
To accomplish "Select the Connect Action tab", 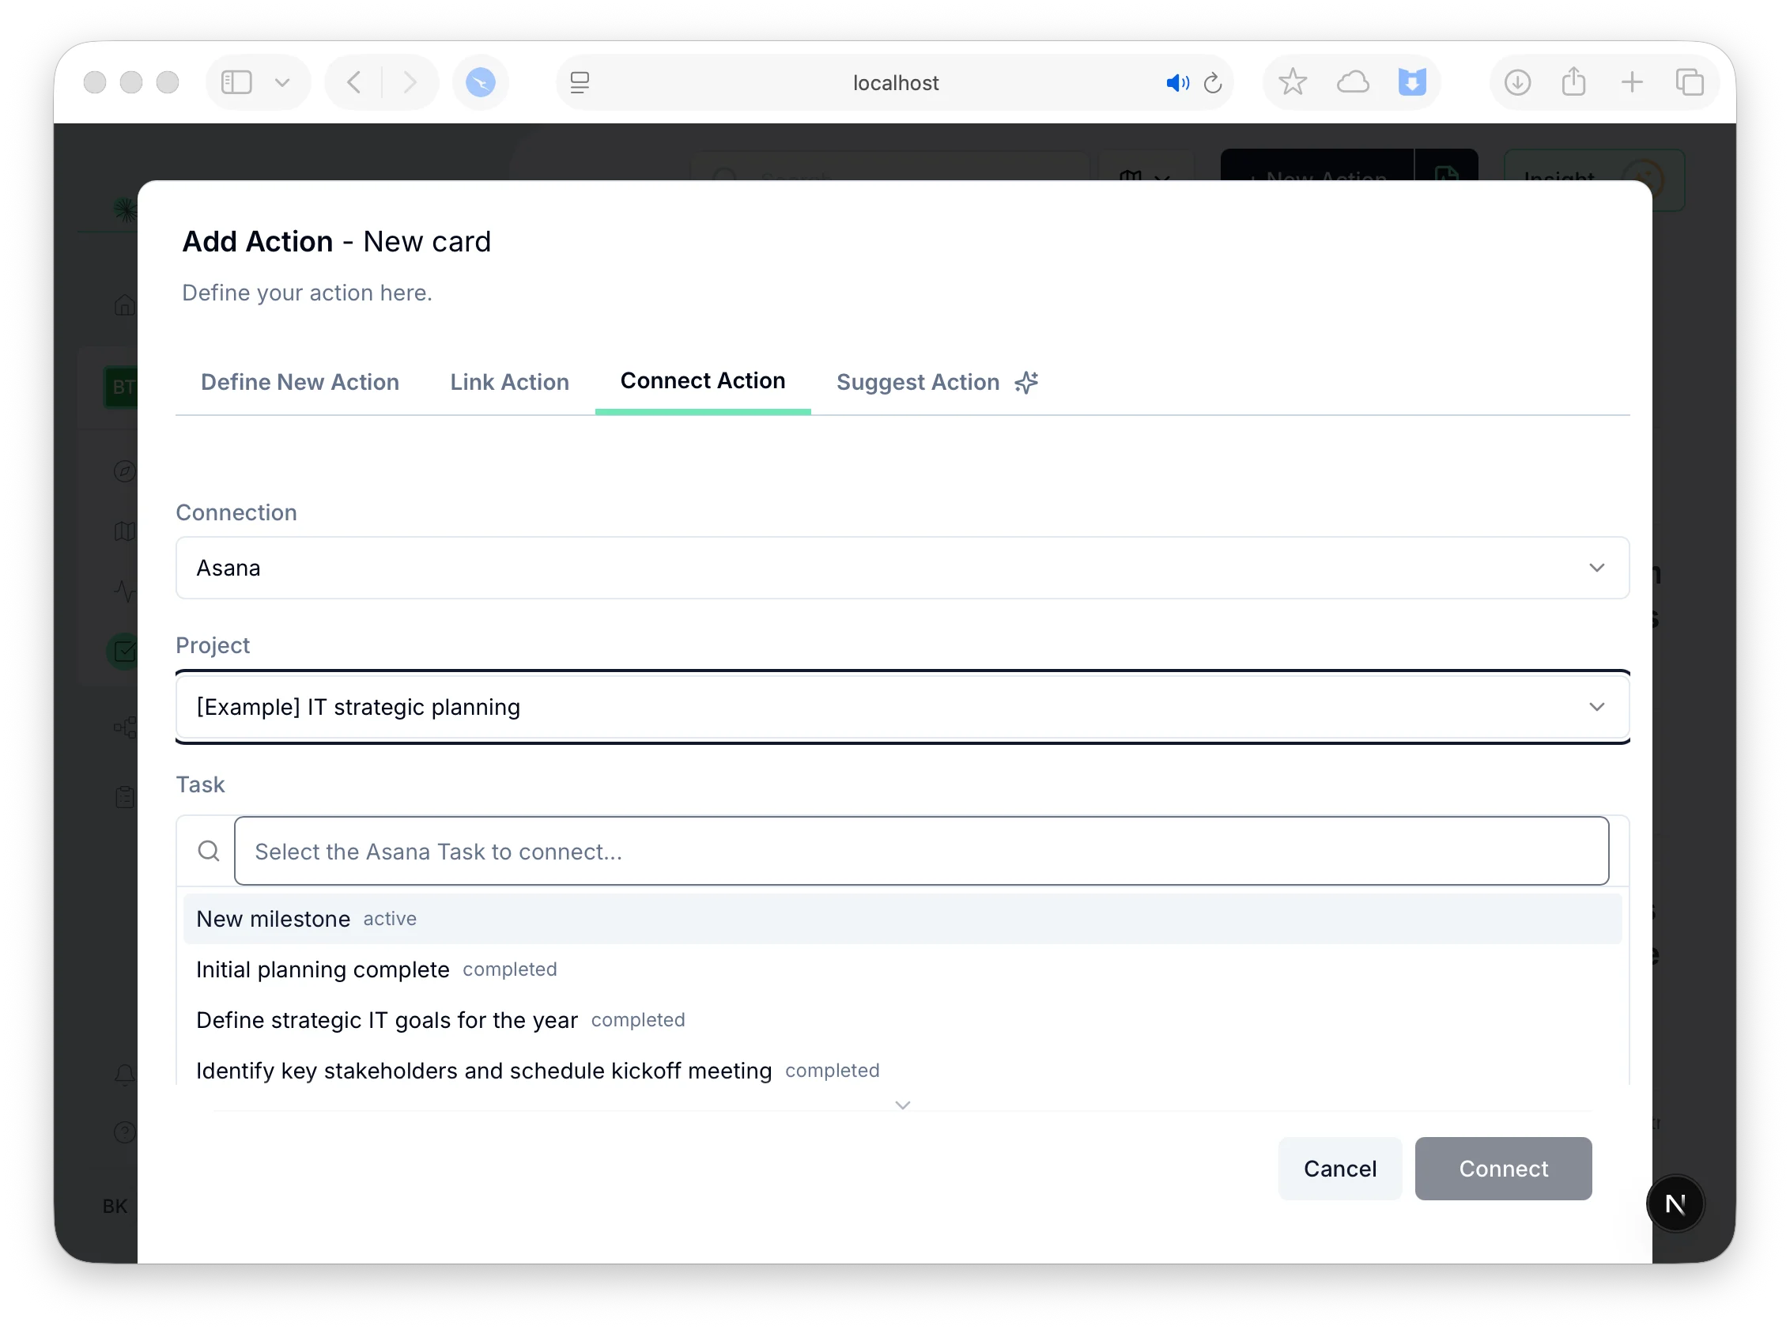I will (x=703, y=381).
